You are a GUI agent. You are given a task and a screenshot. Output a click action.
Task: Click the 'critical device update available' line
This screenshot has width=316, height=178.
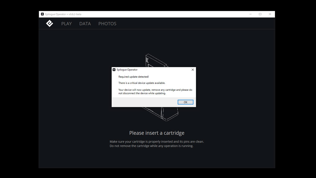(142, 83)
